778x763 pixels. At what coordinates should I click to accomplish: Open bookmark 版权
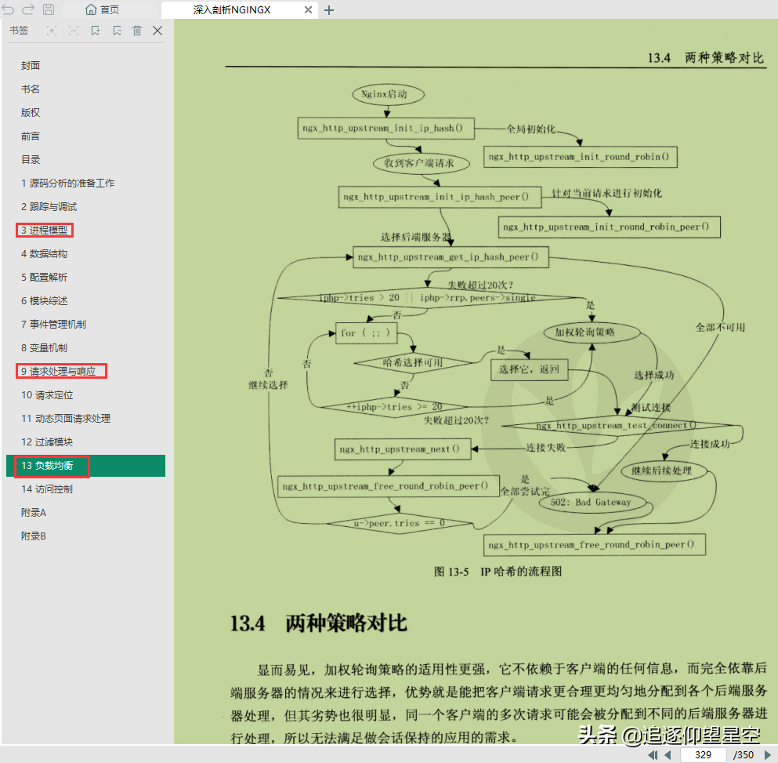(x=31, y=113)
